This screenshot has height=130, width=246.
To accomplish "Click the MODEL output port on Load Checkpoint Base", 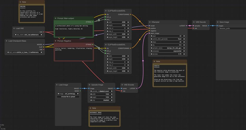I will [x=44, y=44].
